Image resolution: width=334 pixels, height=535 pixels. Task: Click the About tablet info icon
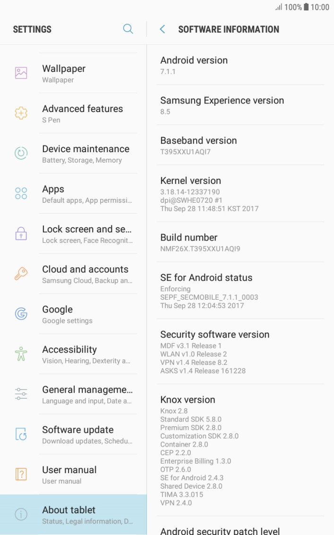[21, 515]
